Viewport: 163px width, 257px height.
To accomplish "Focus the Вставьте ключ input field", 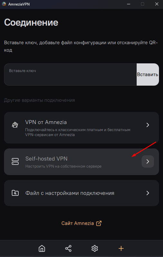I will point(70,74).
